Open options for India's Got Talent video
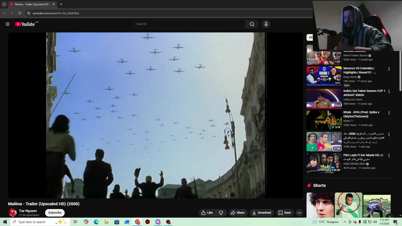This screenshot has width=402, height=226. 389,91
